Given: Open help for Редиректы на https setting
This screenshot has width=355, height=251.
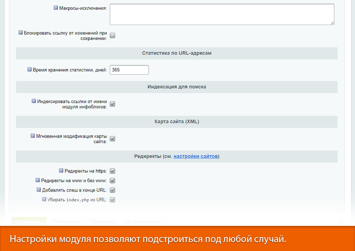Looking at the screenshot, I should 61,171.
